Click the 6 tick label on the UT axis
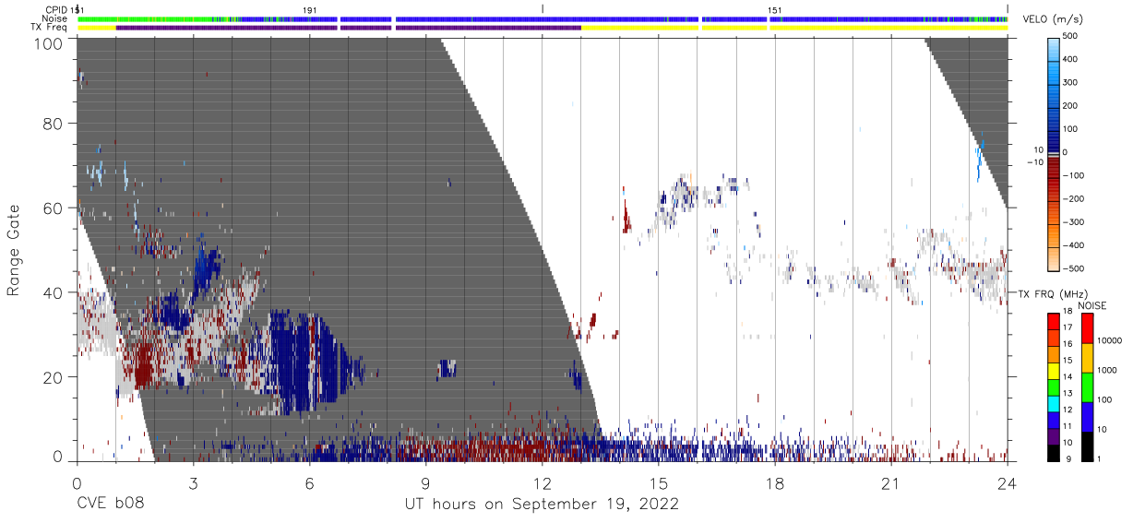The image size is (1133, 523). click(x=309, y=481)
